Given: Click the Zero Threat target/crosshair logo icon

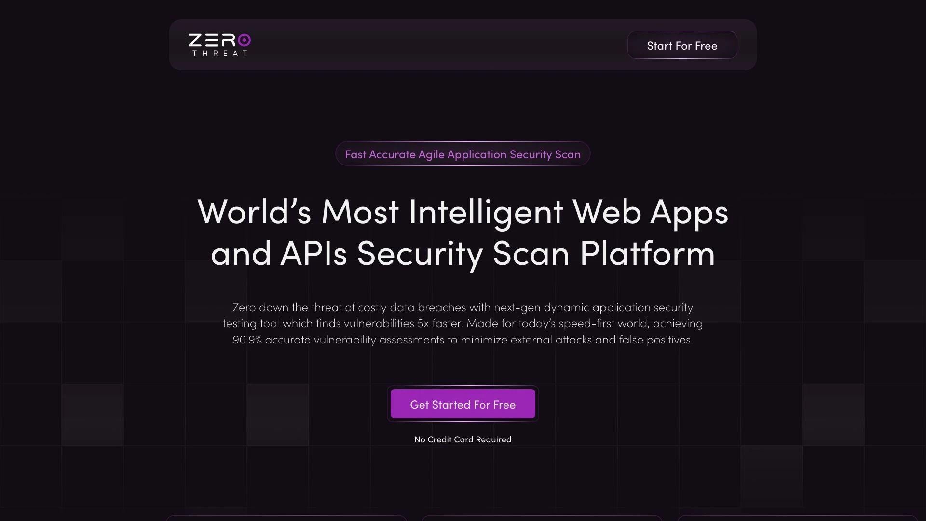Looking at the screenshot, I should tap(245, 40).
